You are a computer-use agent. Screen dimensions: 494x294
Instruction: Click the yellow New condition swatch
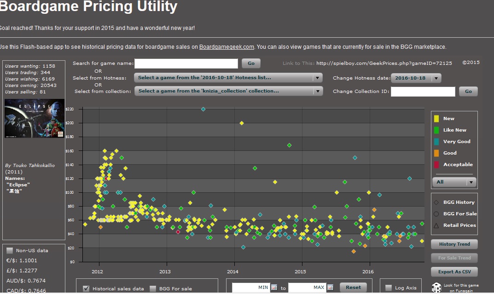pos(436,119)
